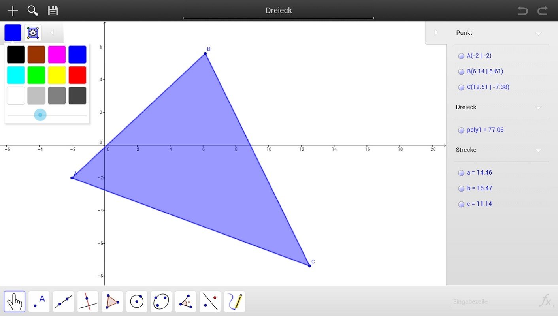Screen dimensions: 558x316
Task: Choose the red color swatch
Action: point(77,75)
